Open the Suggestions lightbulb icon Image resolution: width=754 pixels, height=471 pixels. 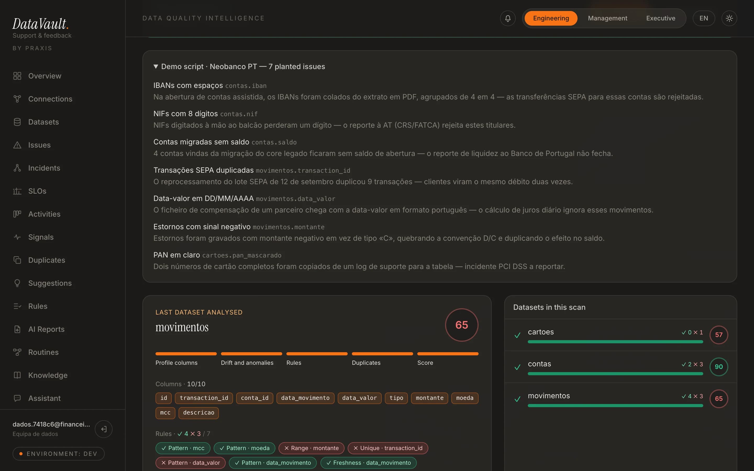(17, 283)
